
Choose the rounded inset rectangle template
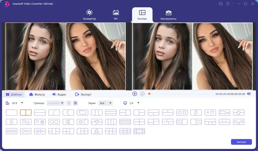click(83, 113)
